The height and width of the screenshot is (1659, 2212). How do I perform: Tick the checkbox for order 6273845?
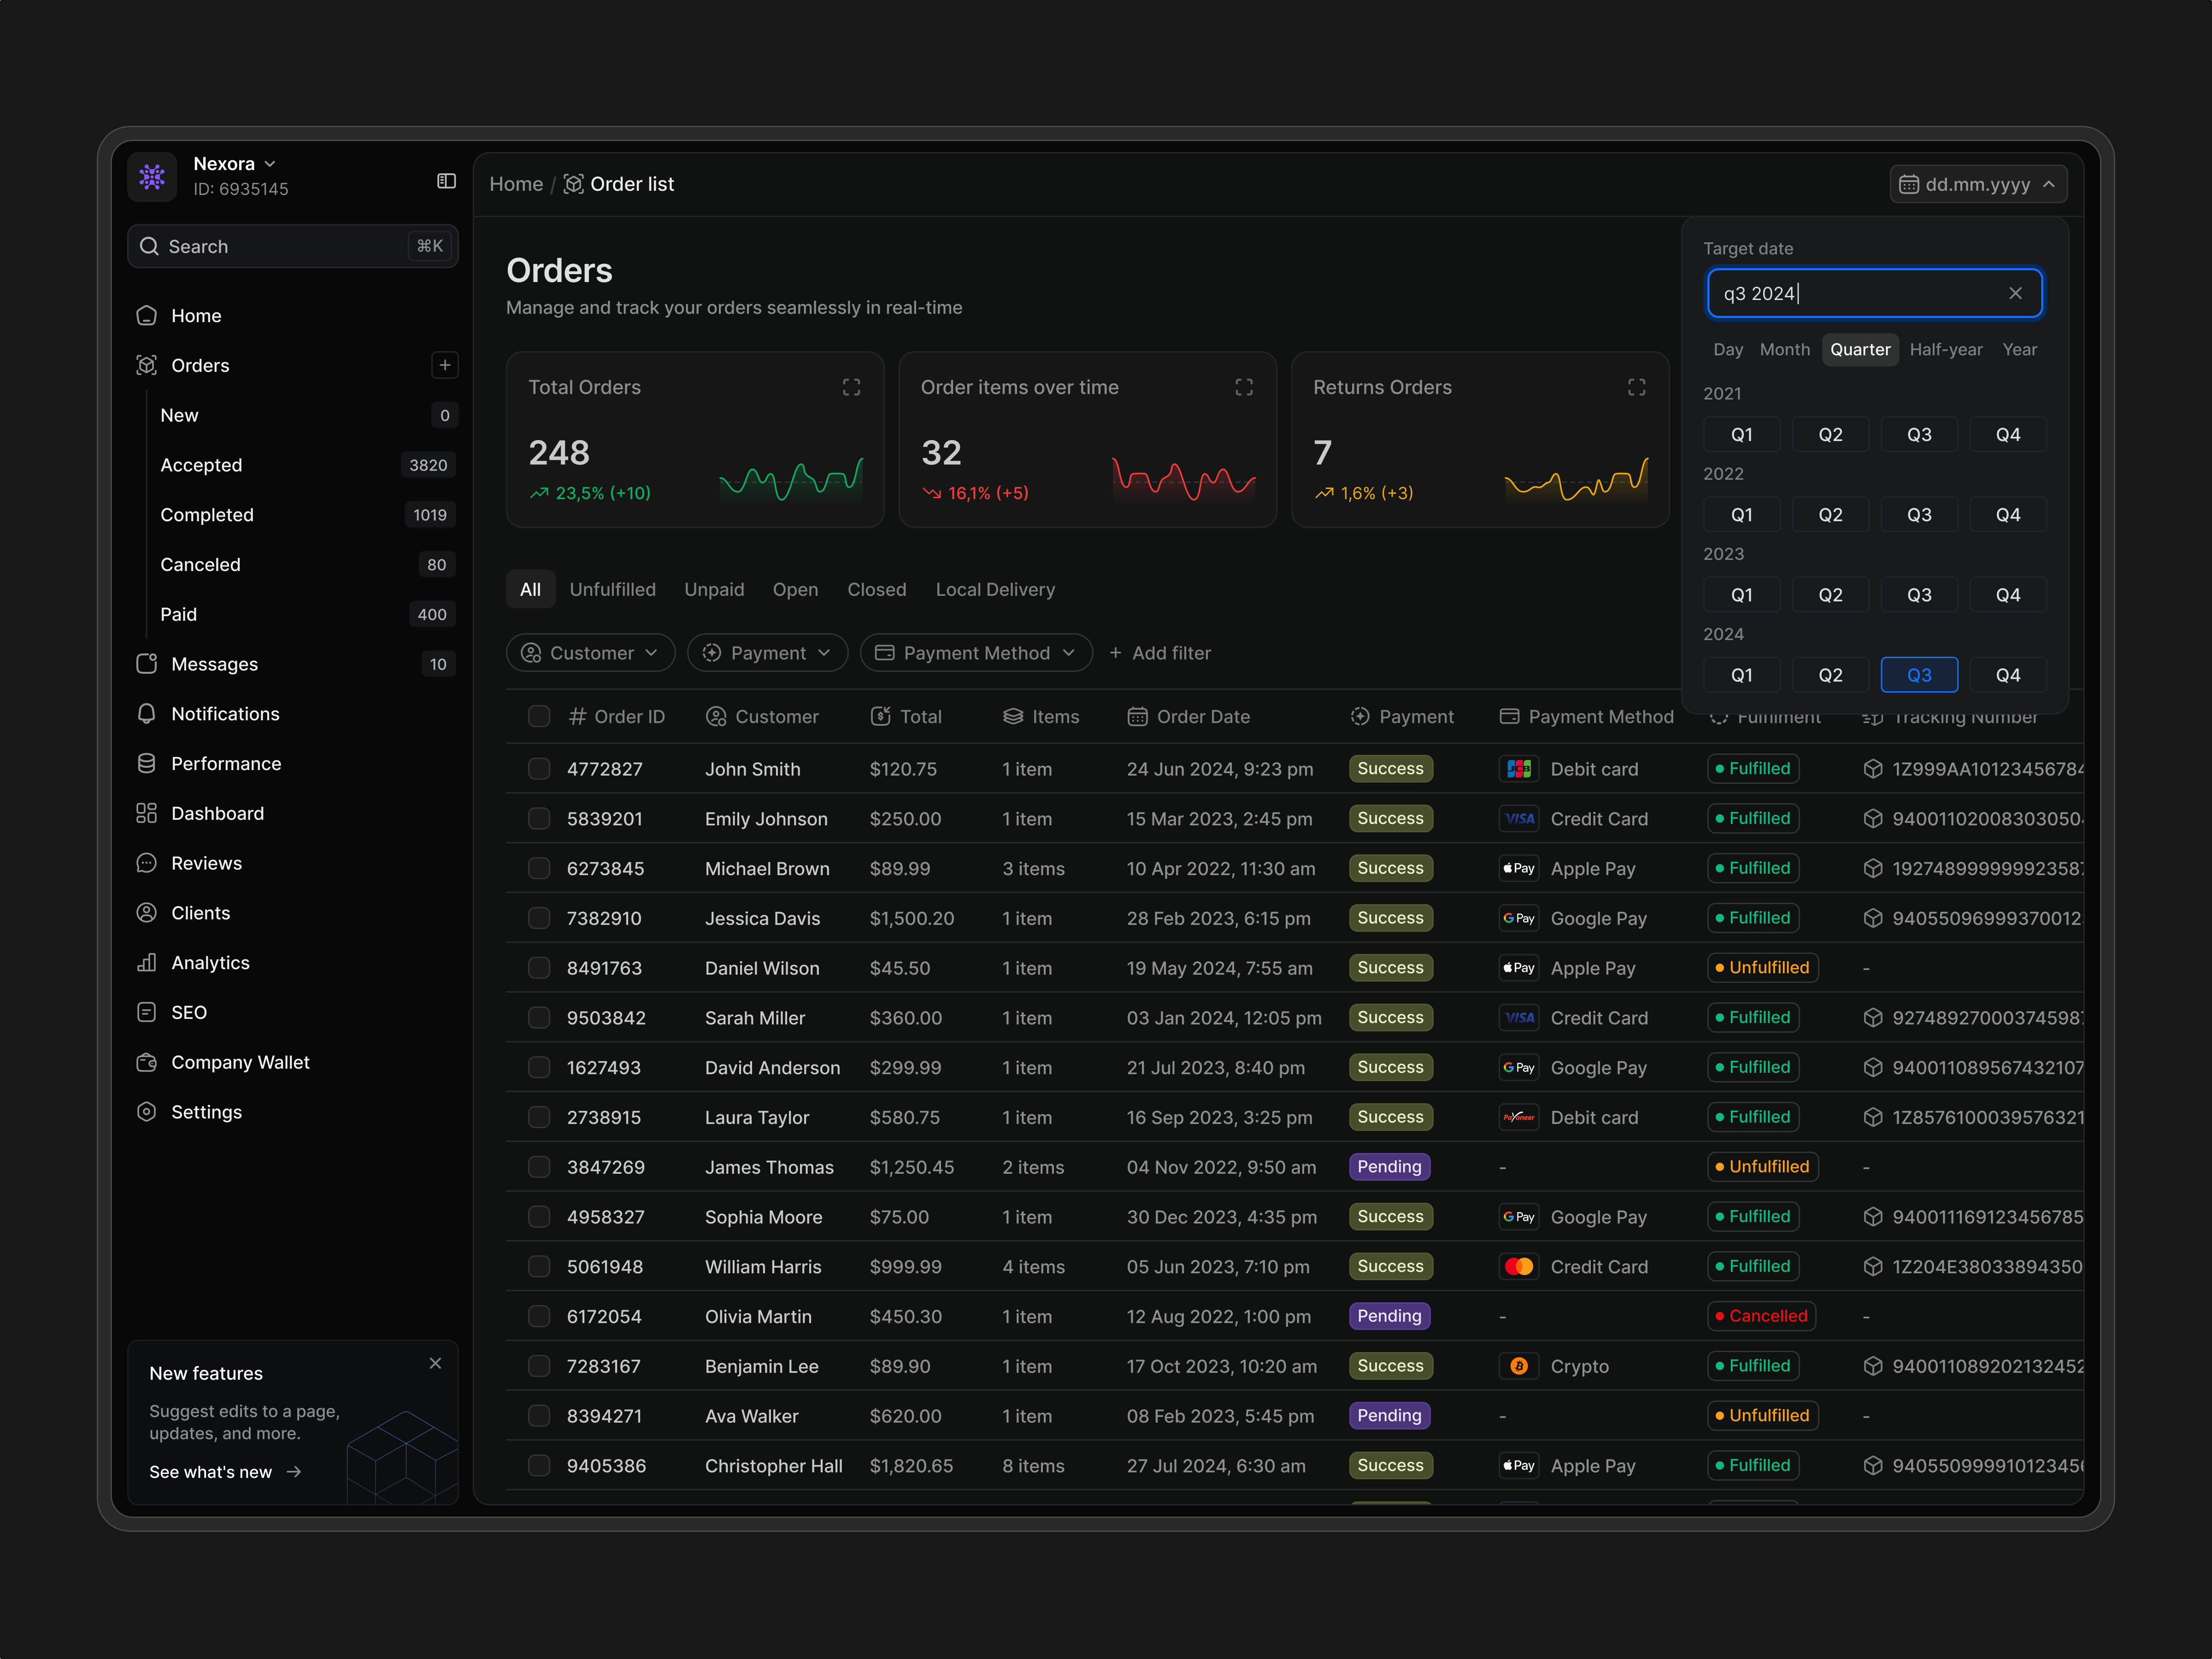(539, 868)
